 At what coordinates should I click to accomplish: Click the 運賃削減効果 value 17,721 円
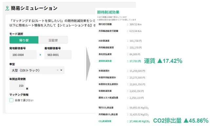coord(135,61)
